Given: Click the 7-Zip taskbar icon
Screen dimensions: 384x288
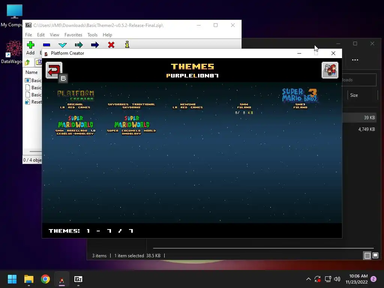Looking at the screenshot, I should (78, 279).
